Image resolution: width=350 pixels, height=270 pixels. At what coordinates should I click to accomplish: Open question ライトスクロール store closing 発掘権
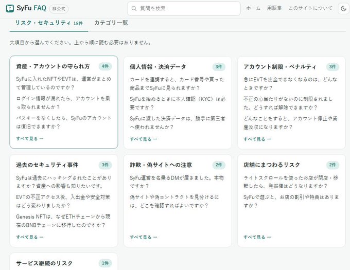click(x=291, y=182)
